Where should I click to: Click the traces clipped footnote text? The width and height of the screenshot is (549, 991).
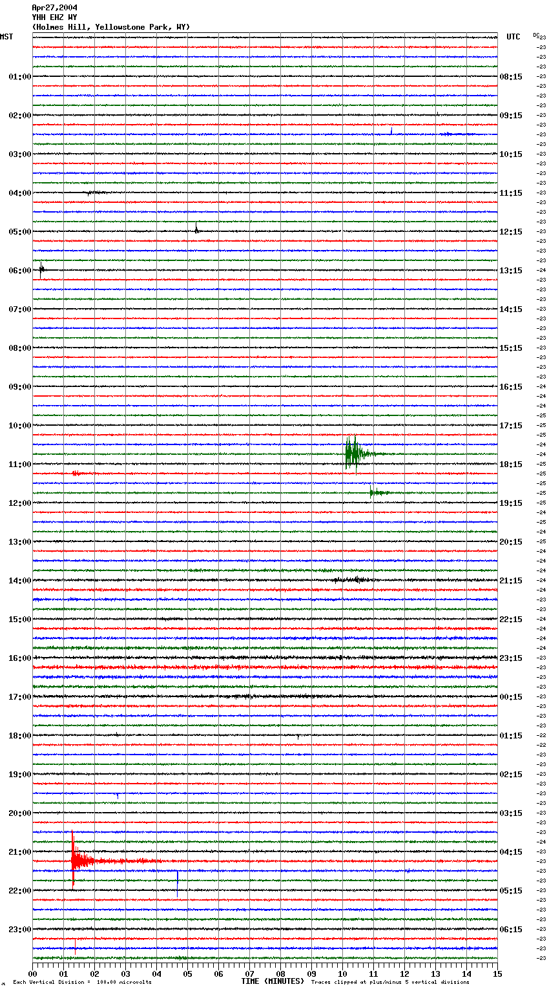pos(390,982)
